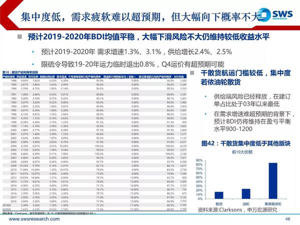
Task: Click the 0% axis label
Action: pyautogui.click(x=200, y=199)
